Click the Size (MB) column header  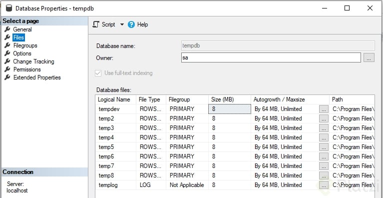230,99
